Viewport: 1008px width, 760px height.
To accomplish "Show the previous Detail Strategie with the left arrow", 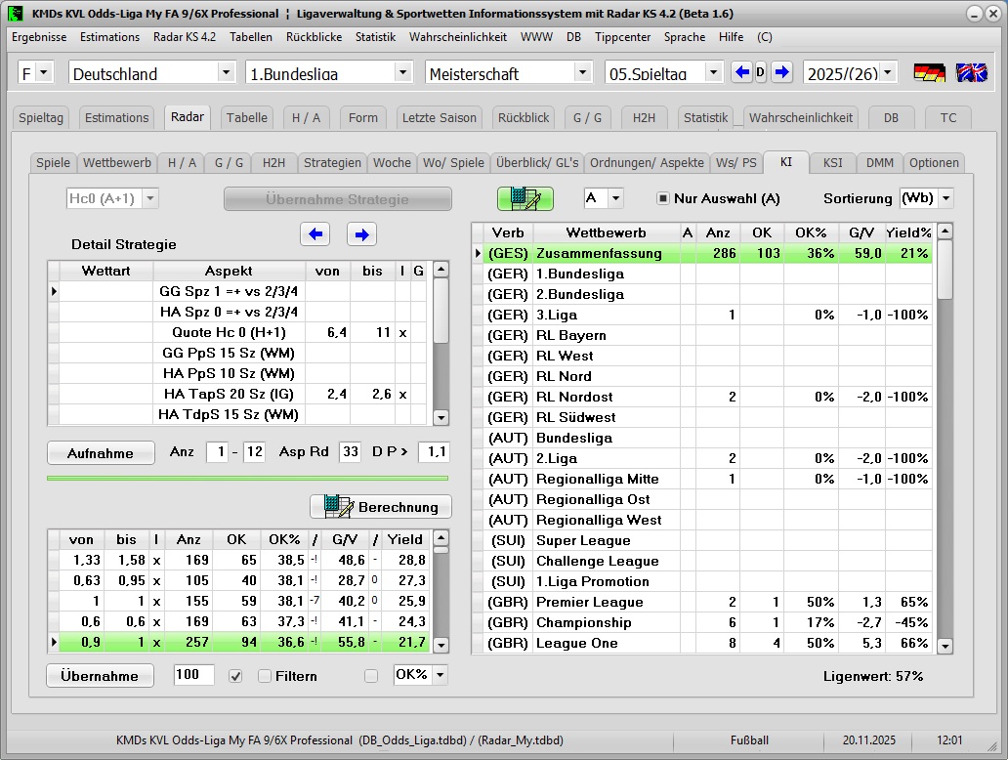I will point(315,234).
